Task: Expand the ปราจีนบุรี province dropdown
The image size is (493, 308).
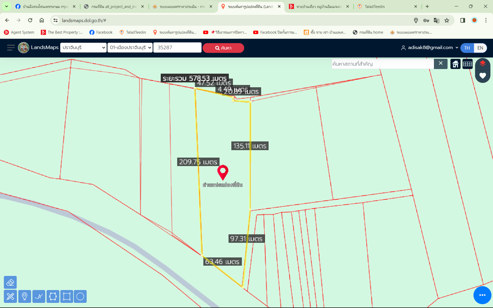Action: [x=83, y=47]
